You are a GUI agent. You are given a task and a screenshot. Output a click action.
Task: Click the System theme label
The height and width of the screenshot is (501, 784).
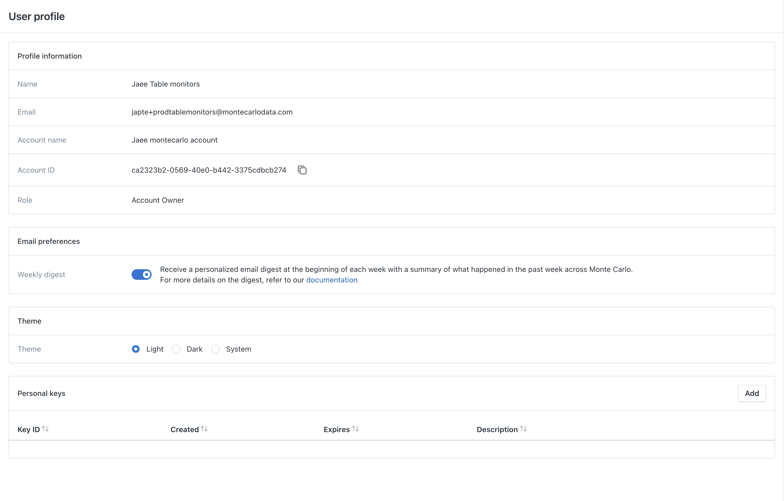pos(238,349)
